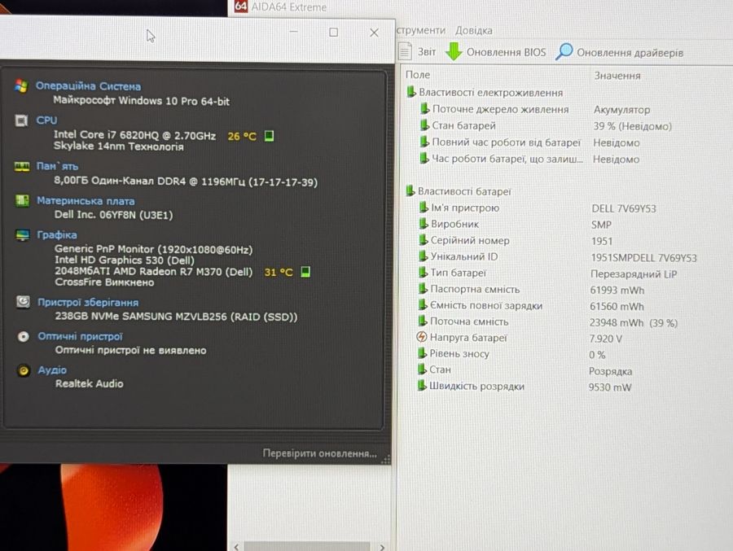This screenshot has width=733, height=551.
Task: Close the system info window
Action: (x=374, y=33)
